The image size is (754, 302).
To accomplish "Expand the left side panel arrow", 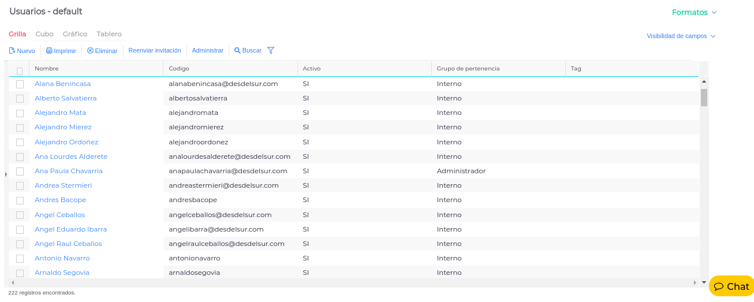I will (x=6, y=173).
